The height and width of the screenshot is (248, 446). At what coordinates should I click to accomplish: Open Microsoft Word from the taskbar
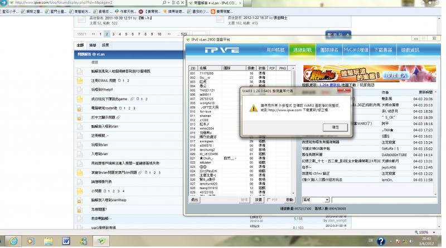66,241
